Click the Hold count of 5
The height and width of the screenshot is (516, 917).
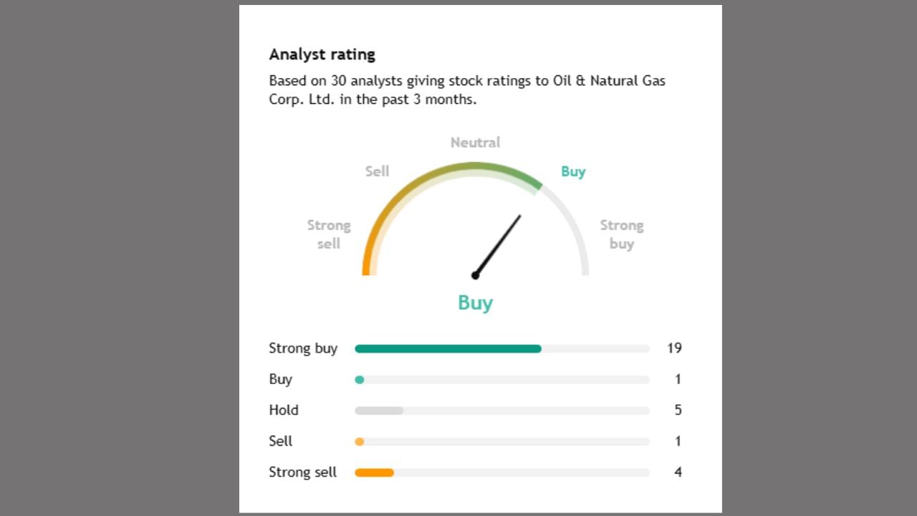tap(678, 411)
